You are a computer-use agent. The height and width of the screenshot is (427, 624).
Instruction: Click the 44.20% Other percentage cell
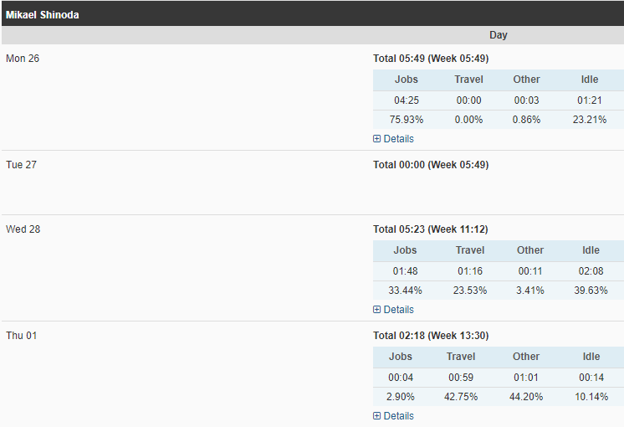coord(526,397)
